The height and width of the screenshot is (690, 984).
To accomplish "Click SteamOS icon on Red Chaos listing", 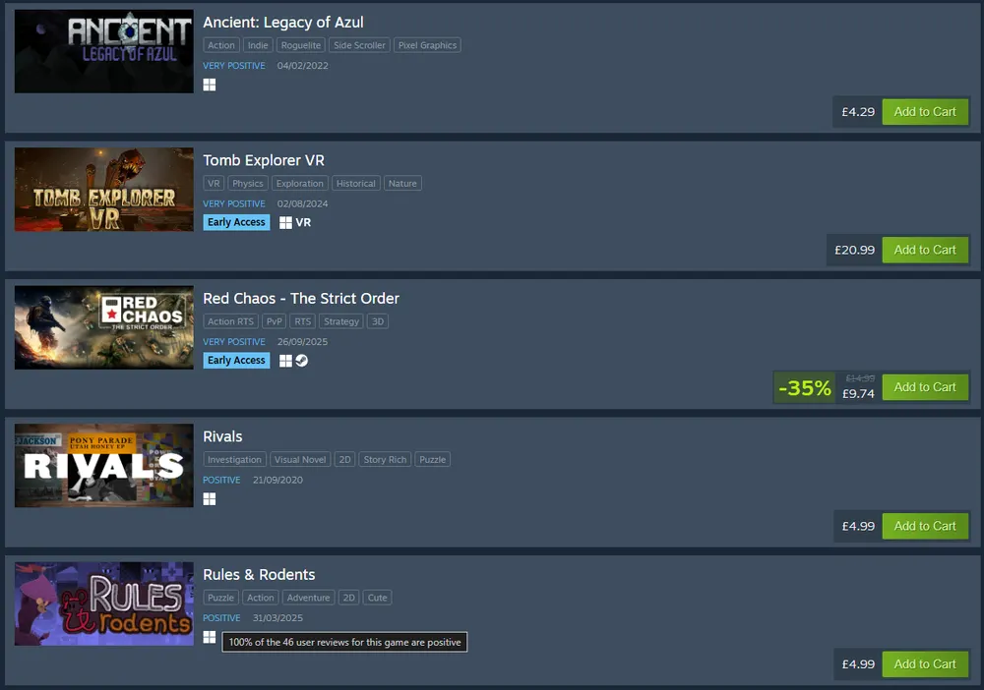I will 302,361.
